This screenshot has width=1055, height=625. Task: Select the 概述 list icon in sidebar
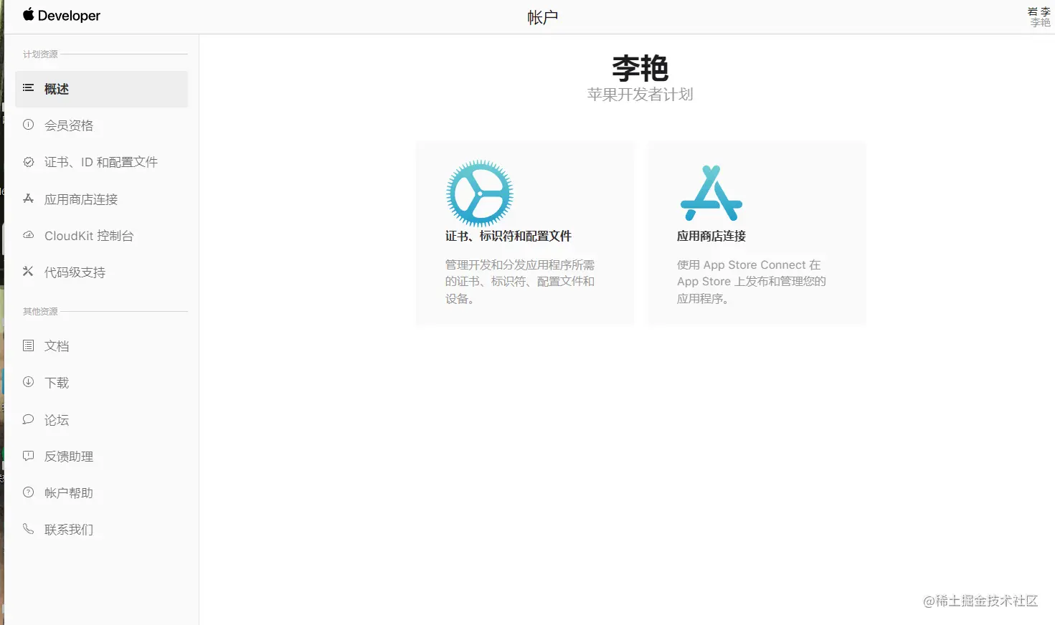[x=28, y=88]
